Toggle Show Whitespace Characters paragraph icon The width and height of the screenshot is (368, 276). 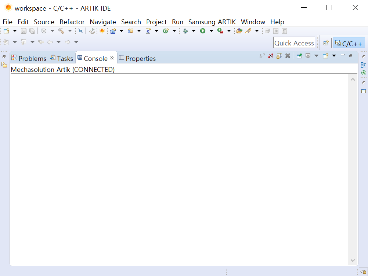(x=284, y=31)
